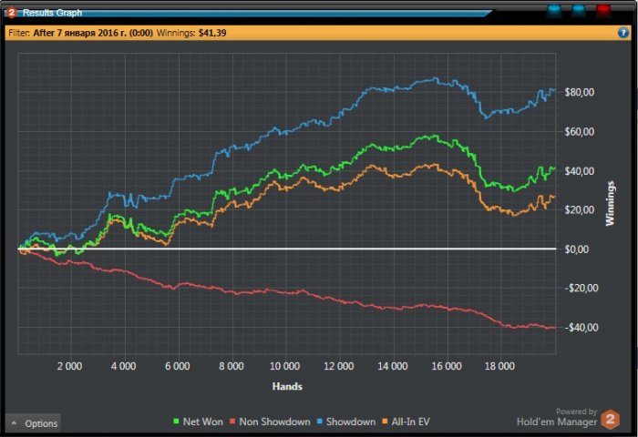Click the Hold'em Manager 2 logo badge at bottom
The height and width of the screenshot is (437, 638).
point(611,419)
